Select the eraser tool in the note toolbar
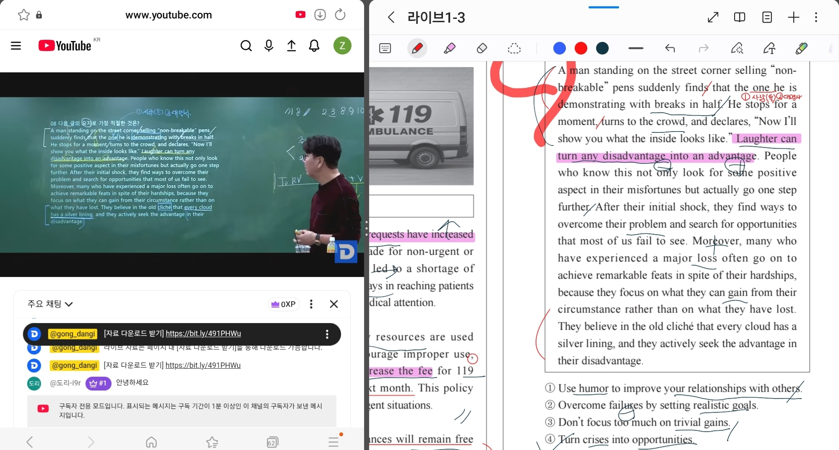Screen dimensions: 839x450 pyautogui.click(x=482, y=48)
